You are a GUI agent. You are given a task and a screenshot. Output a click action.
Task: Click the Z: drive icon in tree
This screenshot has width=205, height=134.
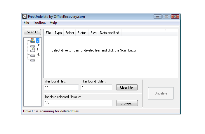[32, 60]
